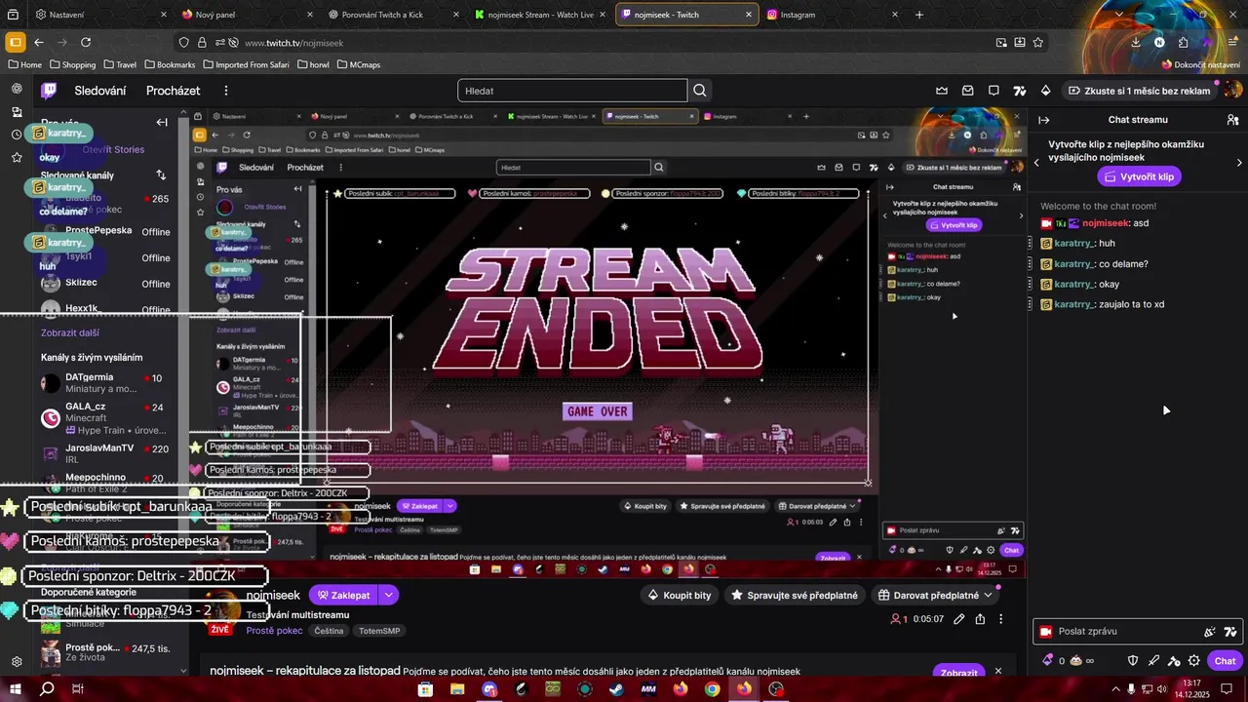
Task: Click the chat shield mod icon
Action: point(1133,660)
